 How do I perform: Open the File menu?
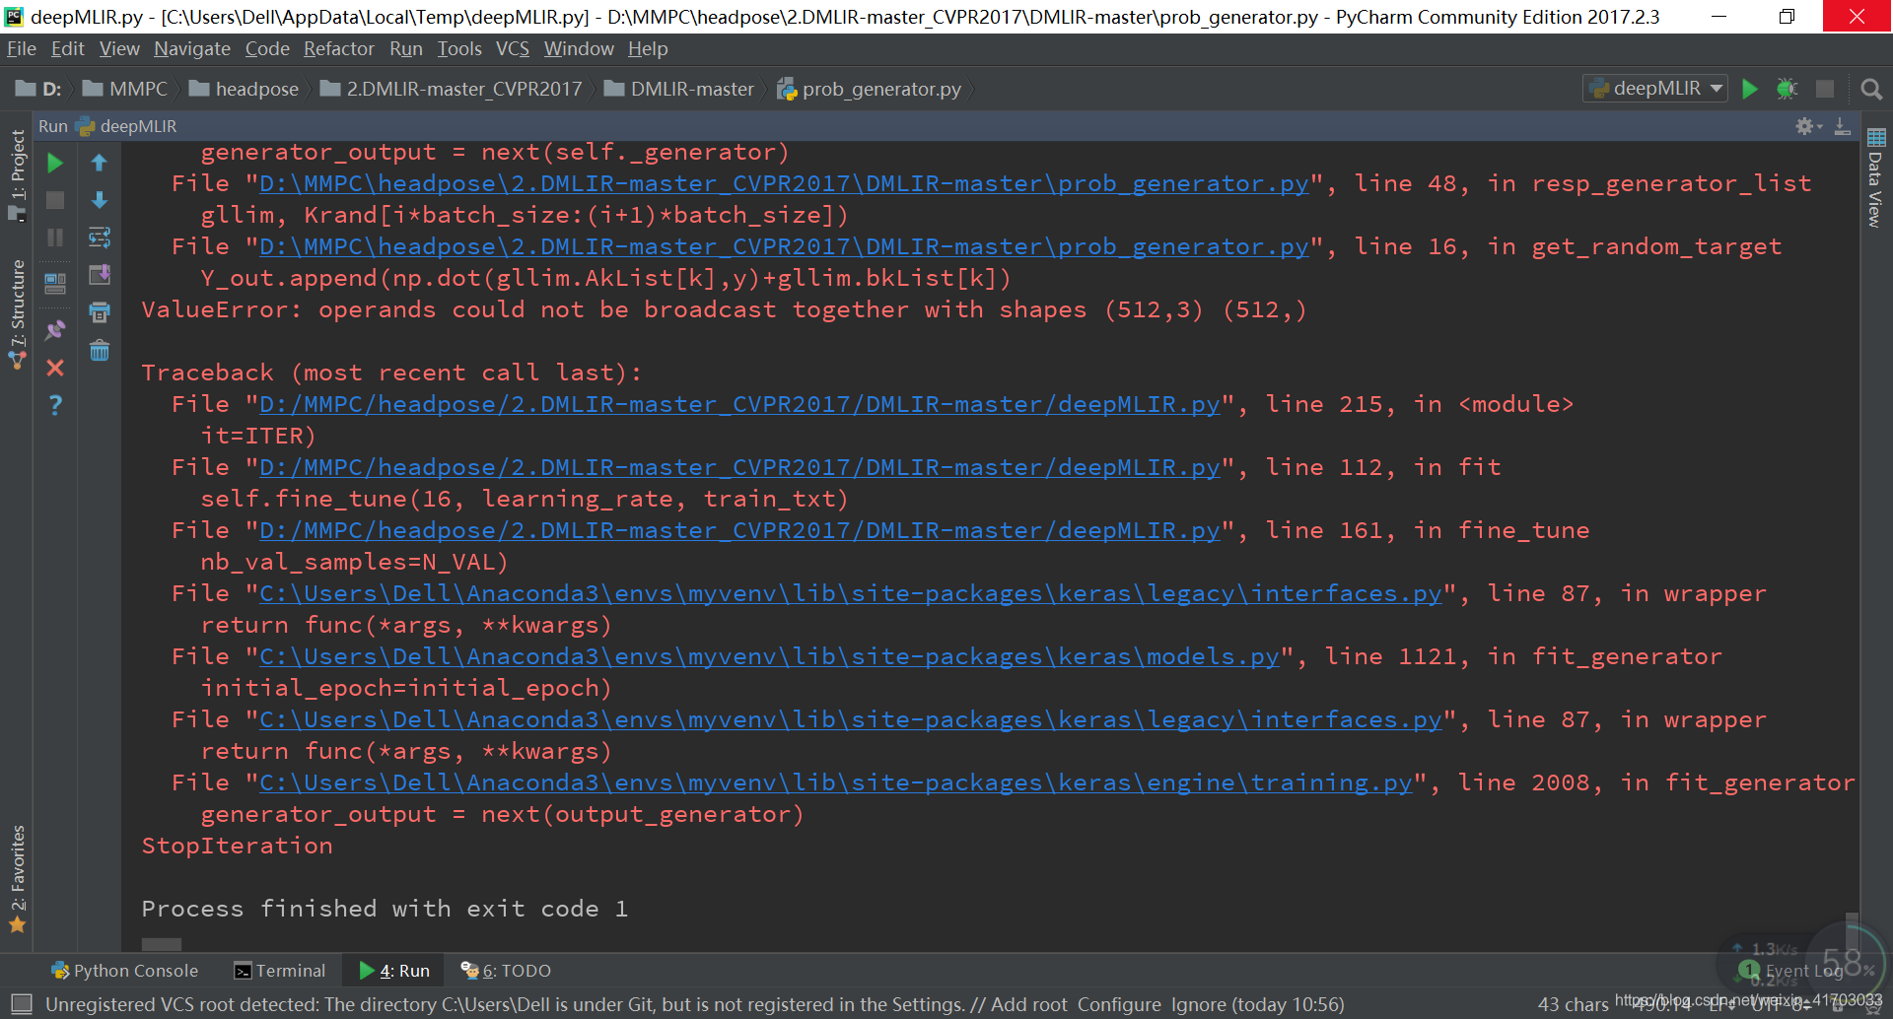click(21, 48)
